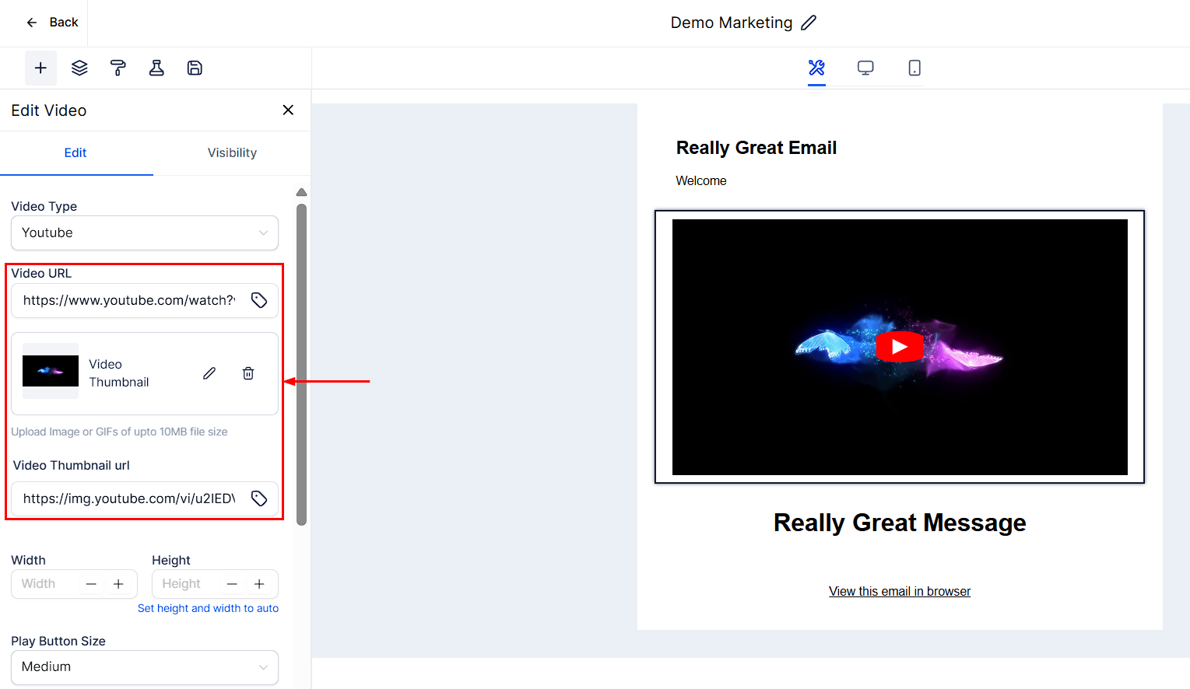
Task: Select the Edit tab
Action: click(75, 152)
